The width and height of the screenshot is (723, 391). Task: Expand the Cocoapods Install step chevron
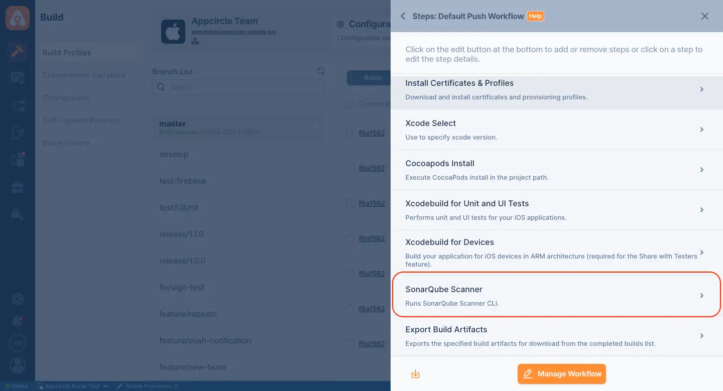coord(702,170)
